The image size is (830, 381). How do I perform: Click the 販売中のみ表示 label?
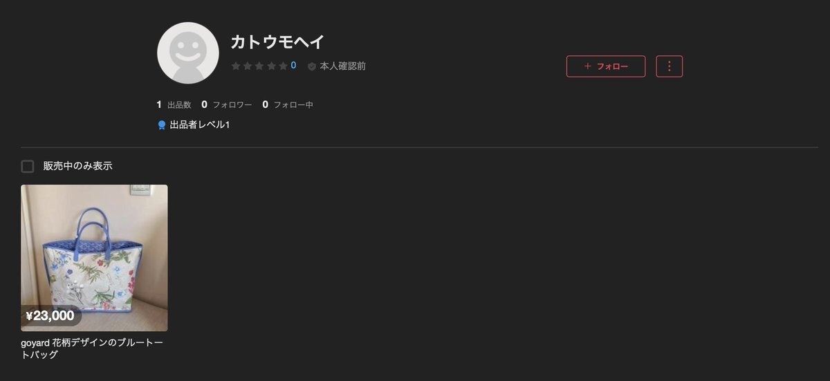[77, 166]
